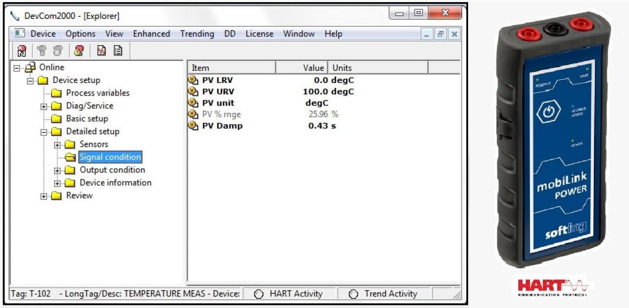The image size is (629, 308).
Task: Expand the Output condition node
Action: pos(58,170)
